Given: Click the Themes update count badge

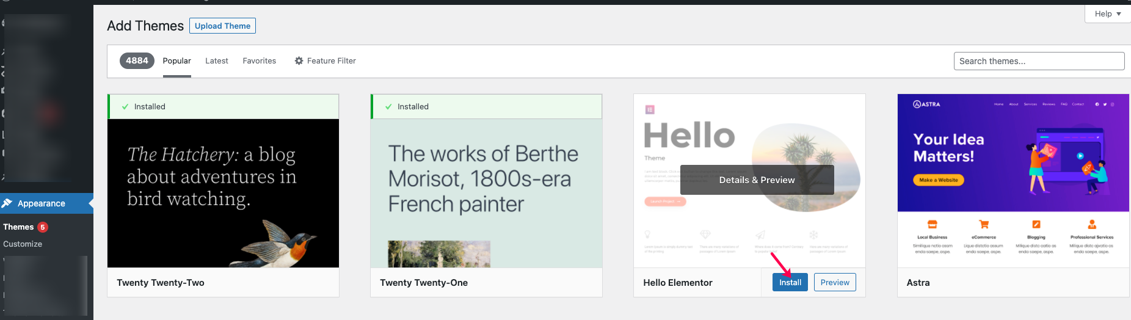Looking at the screenshot, I should 43,227.
